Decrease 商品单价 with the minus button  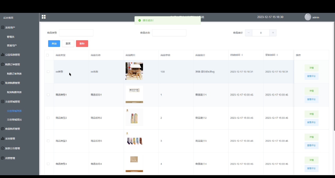(248, 33)
